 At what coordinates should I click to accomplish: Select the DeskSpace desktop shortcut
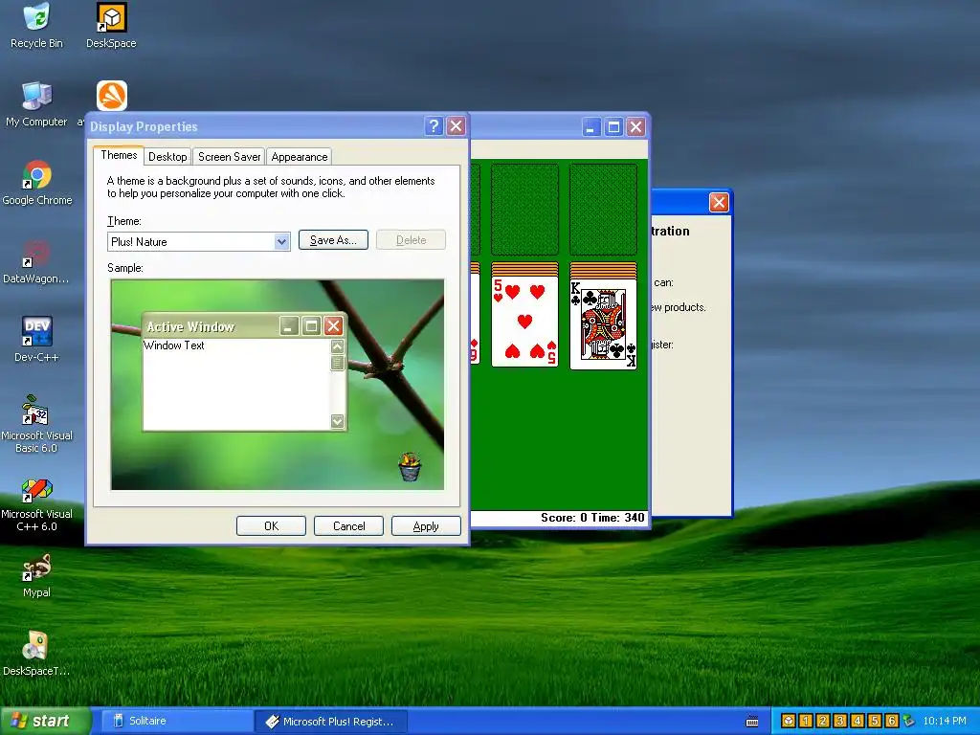[111, 26]
